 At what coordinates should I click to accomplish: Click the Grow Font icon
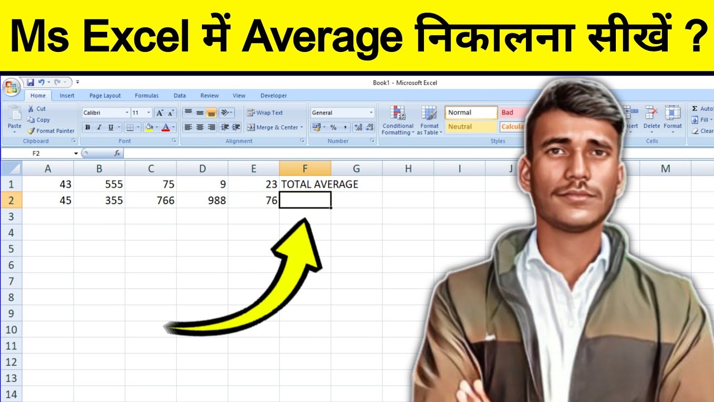pos(160,113)
